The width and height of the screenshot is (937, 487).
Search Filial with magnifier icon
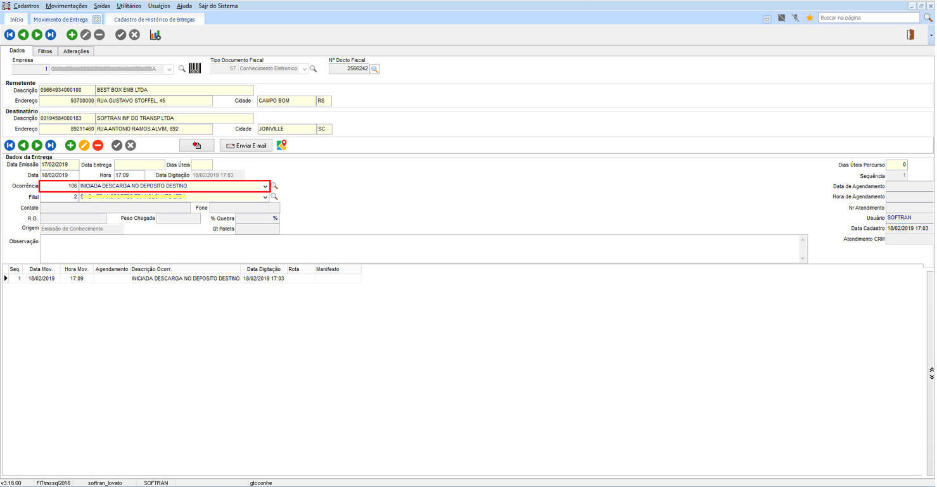tap(274, 197)
